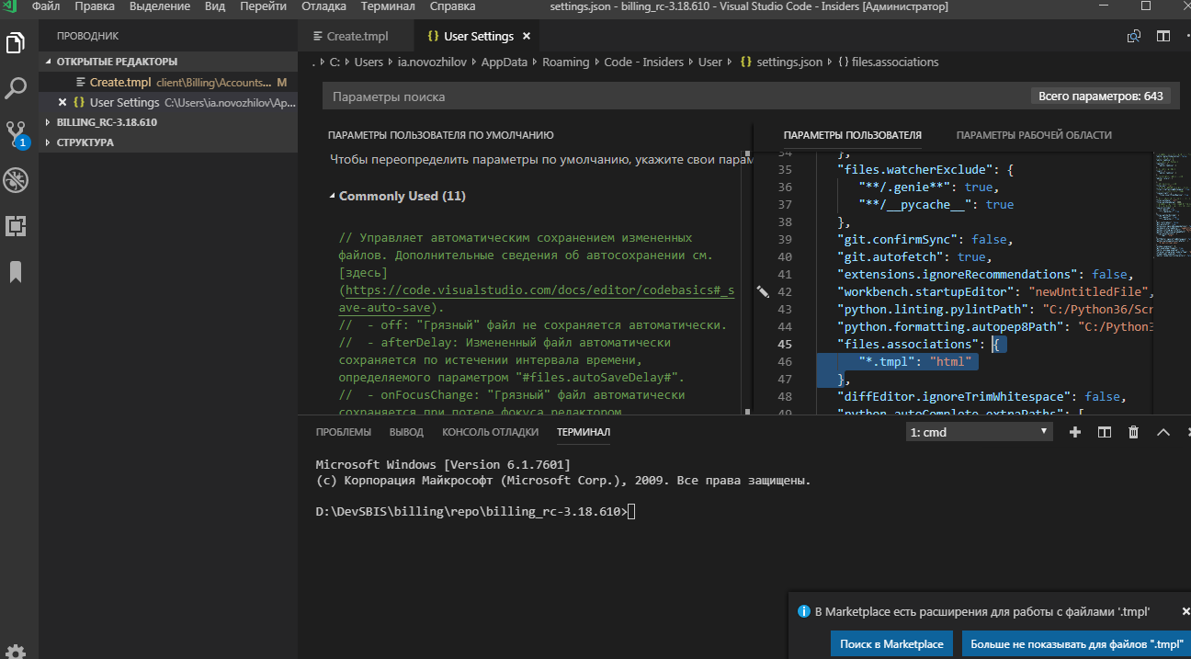Split the editor layout

coord(1163,37)
